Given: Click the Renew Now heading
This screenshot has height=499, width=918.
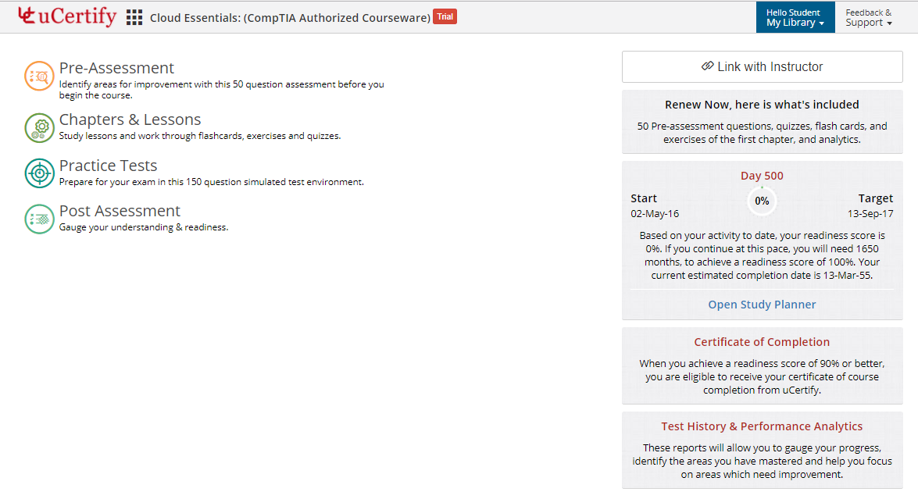Looking at the screenshot, I should [x=762, y=105].
